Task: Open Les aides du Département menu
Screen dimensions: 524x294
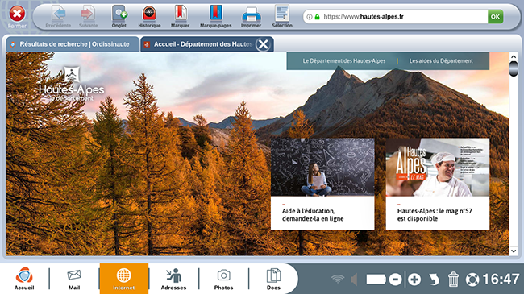Action: (x=441, y=60)
